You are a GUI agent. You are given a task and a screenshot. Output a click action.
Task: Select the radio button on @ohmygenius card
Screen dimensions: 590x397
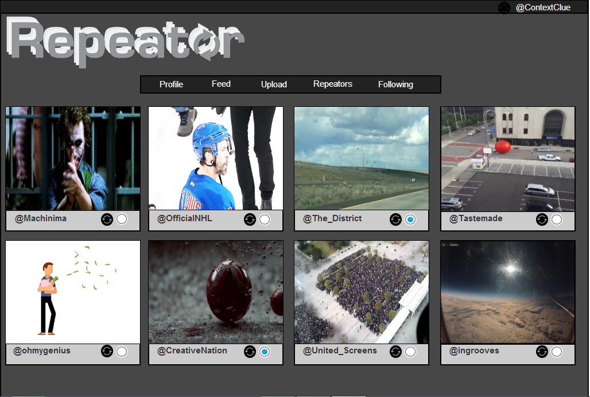coord(122,352)
